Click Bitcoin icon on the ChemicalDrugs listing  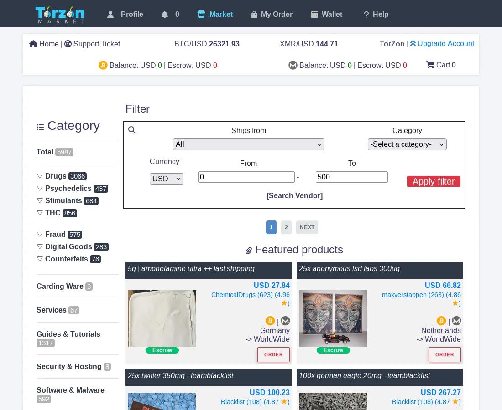click(x=270, y=321)
